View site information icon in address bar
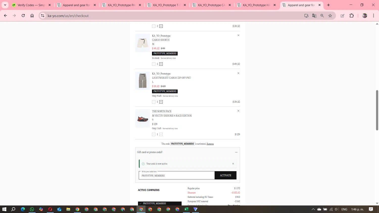379x213 pixels. pyautogui.click(x=43, y=16)
